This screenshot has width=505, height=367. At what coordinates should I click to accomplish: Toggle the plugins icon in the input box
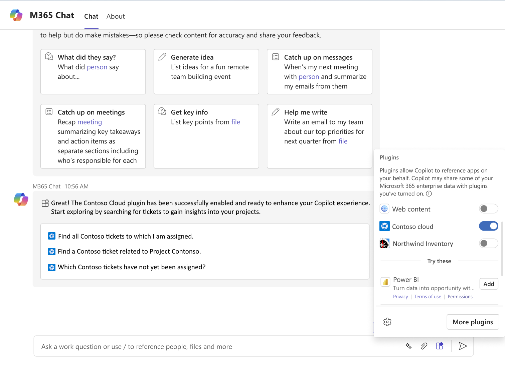coord(440,346)
